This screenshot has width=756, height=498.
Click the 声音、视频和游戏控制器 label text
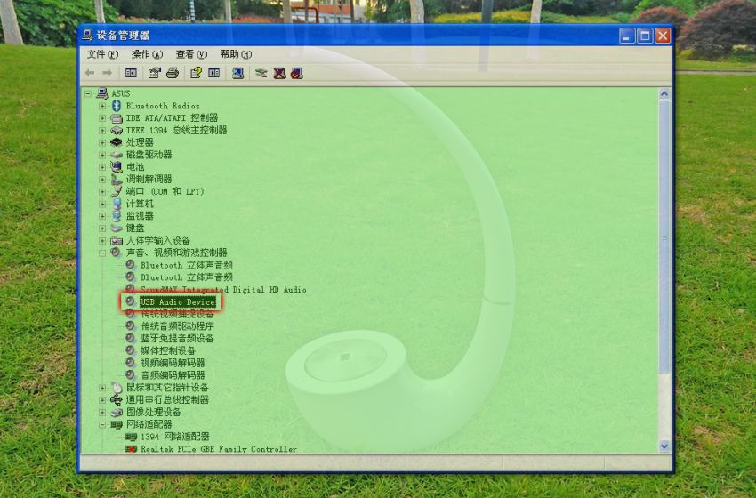click(x=176, y=253)
